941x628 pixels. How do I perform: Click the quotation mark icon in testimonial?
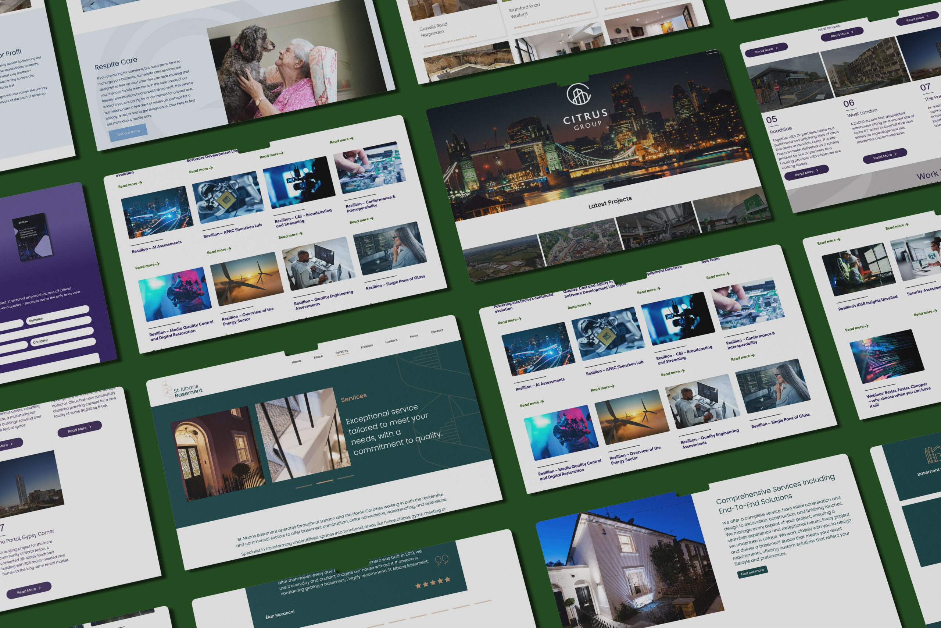pyautogui.click(x=441, y=560)
